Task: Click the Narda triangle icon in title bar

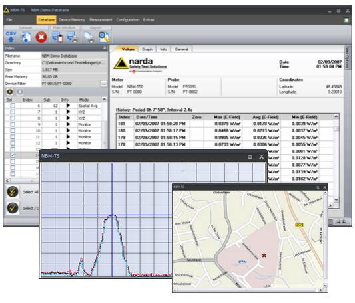Action: click(x=7, y=10)
